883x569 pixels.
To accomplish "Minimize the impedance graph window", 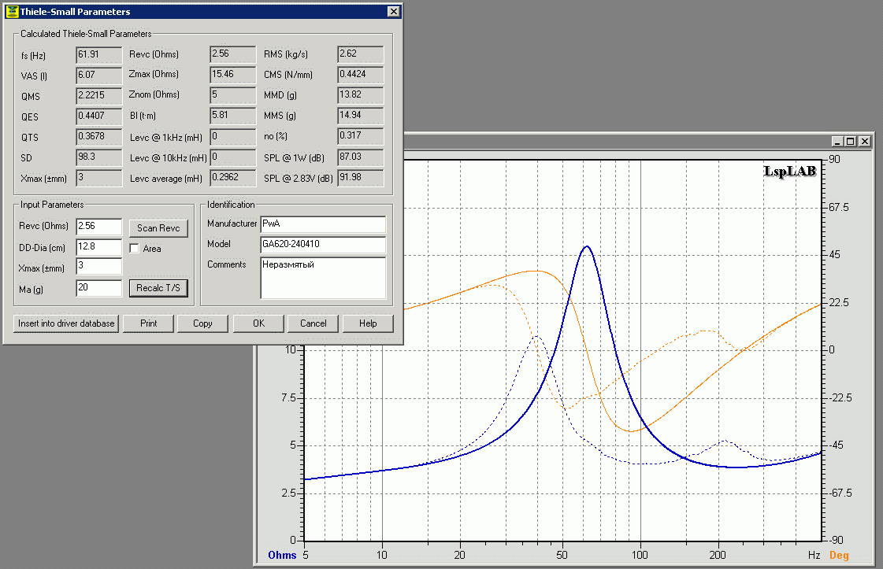I will click(837, 142).
